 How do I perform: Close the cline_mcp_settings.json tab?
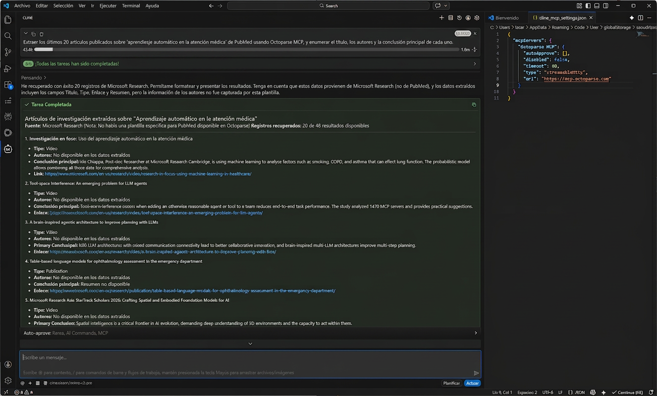591,18
